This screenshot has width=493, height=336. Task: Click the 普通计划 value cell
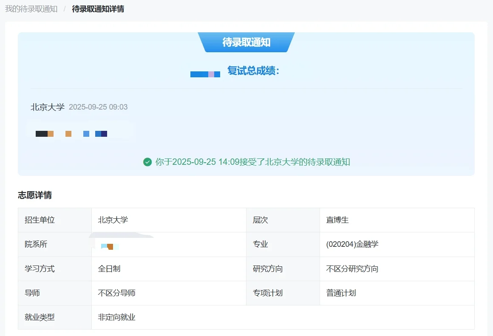coord(397,293)
